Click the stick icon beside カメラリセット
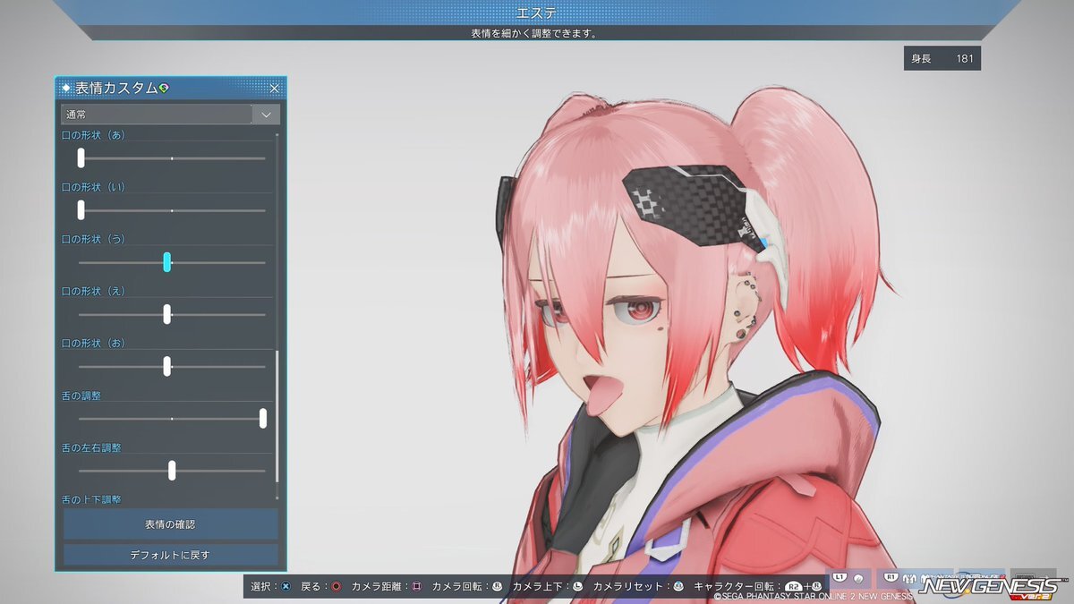This screenshot has height=604, width=1074. (678, 587)
